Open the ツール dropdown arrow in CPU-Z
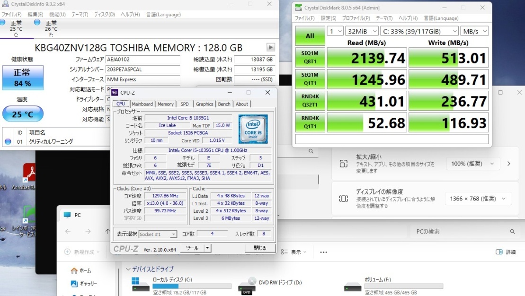The image size is (525, 296). [208, 248]
